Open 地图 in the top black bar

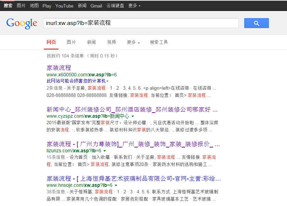pos(34,6)
